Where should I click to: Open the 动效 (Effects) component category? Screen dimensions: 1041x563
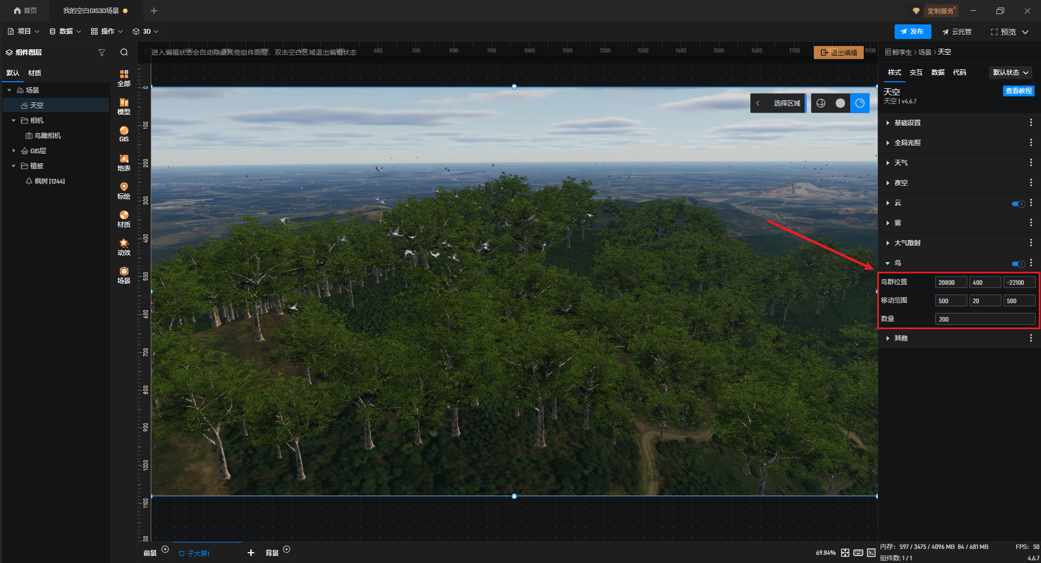click(x=124, y=247)
